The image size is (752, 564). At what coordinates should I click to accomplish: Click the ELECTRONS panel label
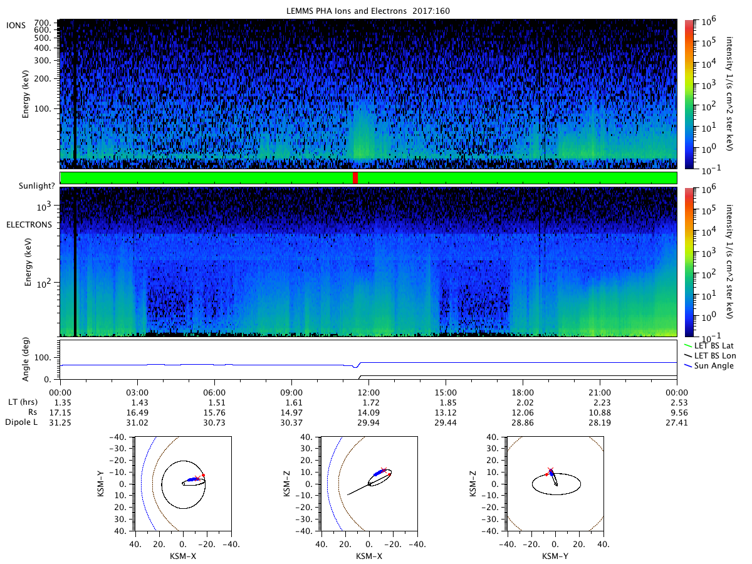coord(29,224)
